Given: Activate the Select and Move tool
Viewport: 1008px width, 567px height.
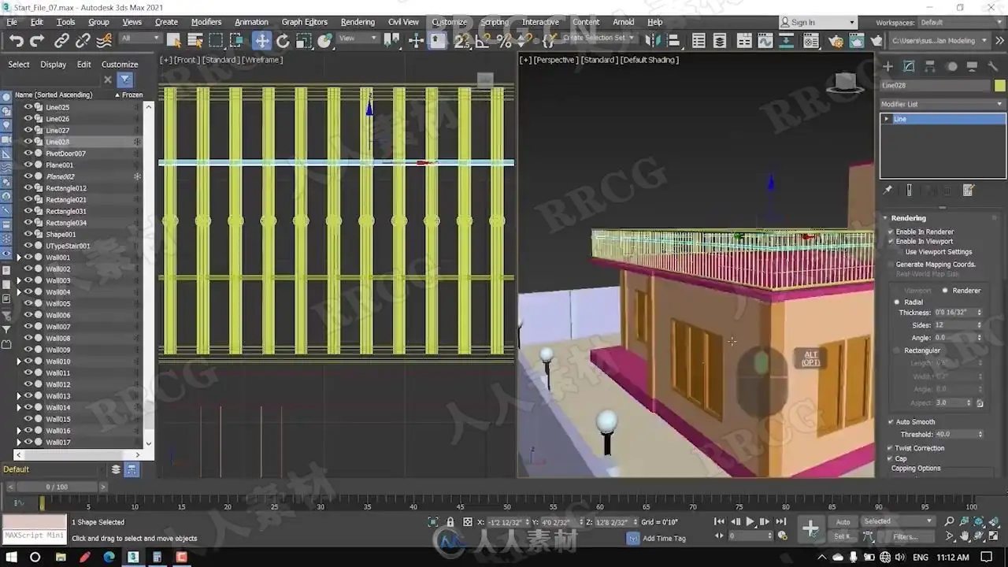Looking at the screenshot, I should (x=261, y=41).
